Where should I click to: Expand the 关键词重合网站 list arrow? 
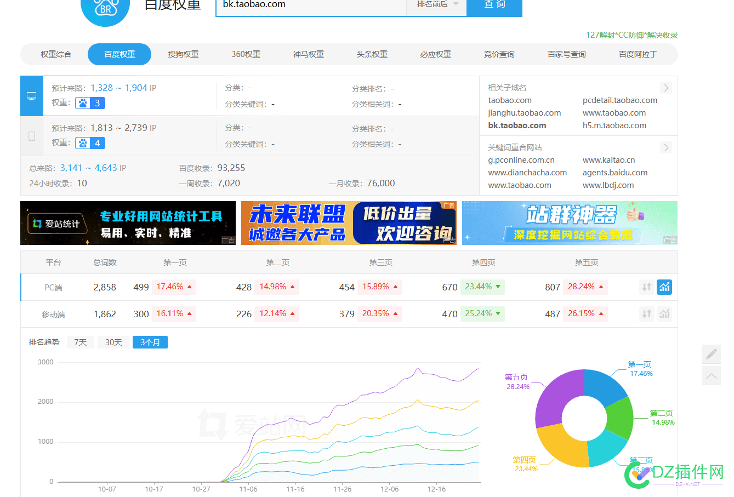[665, 147]
